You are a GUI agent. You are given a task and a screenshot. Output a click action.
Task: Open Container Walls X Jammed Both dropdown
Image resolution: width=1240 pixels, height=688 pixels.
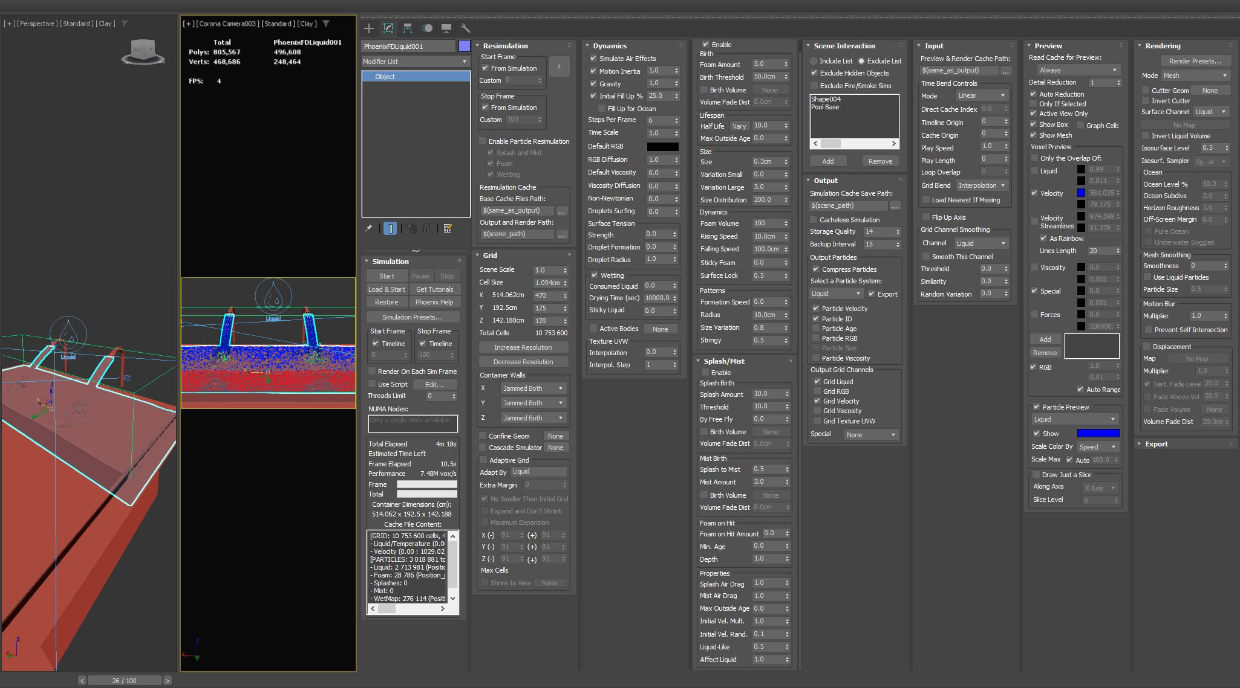pos(533,388)
